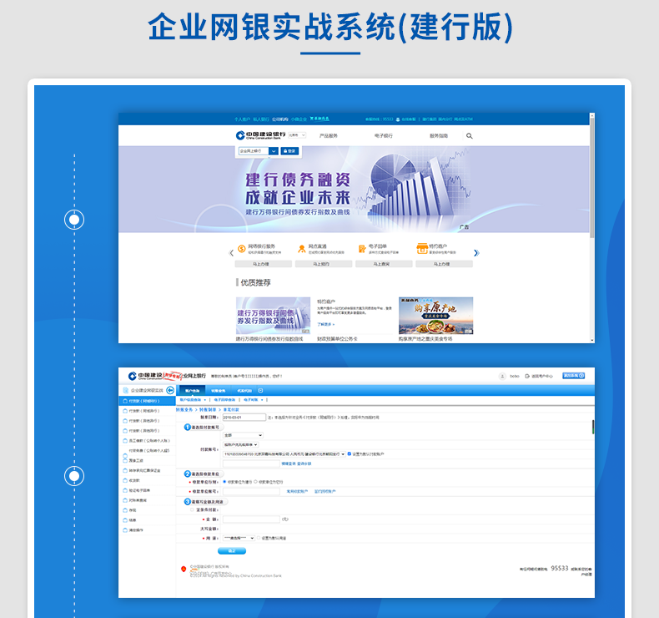Click the highlighted first sidebar item icon

point(125,401)
